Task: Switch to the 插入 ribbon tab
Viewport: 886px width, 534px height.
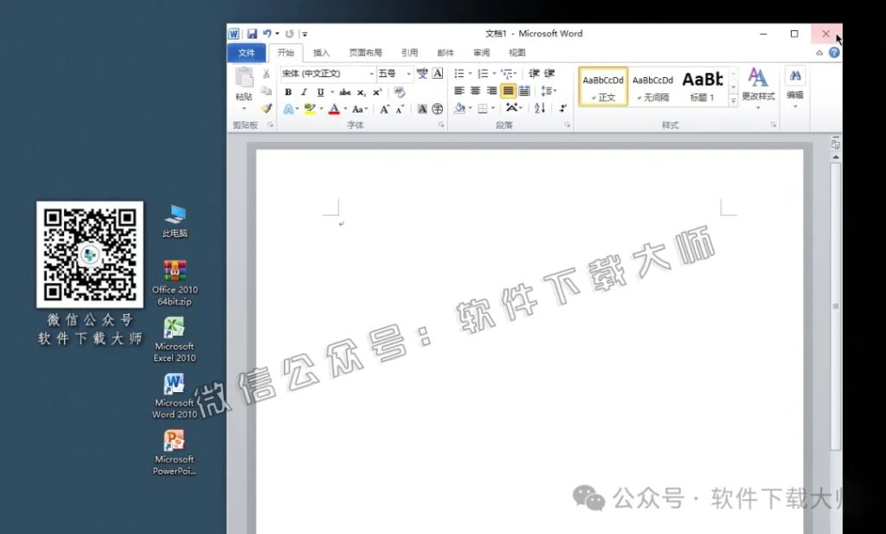Action: coord(321,52)
